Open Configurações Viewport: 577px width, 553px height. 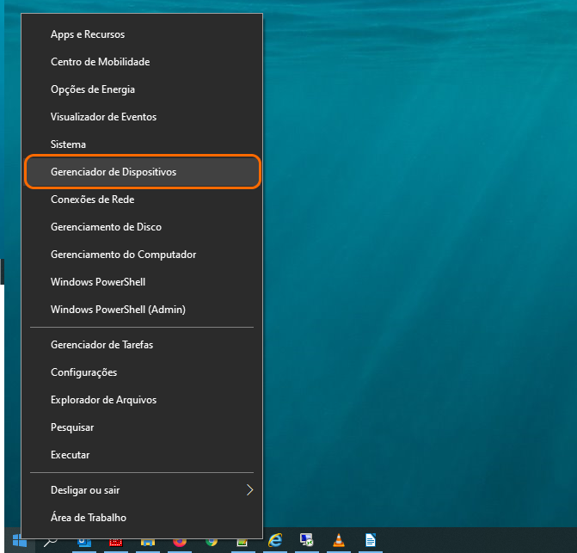point(142,372)
